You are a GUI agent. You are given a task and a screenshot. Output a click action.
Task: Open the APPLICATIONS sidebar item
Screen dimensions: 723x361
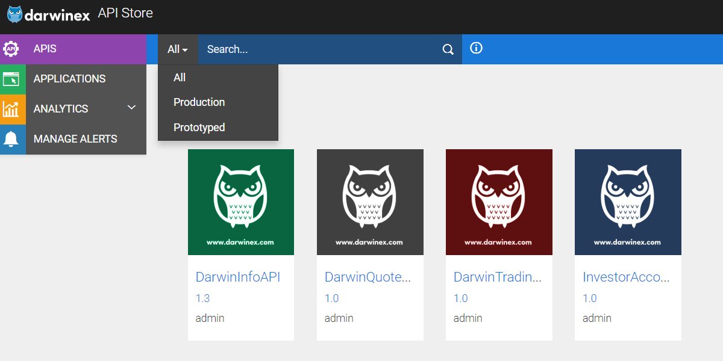coord(73,79)
